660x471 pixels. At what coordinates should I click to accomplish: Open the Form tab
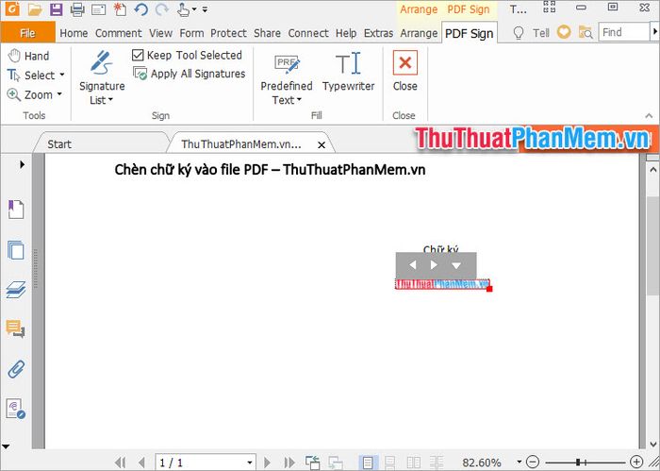[x=191, y=33]
